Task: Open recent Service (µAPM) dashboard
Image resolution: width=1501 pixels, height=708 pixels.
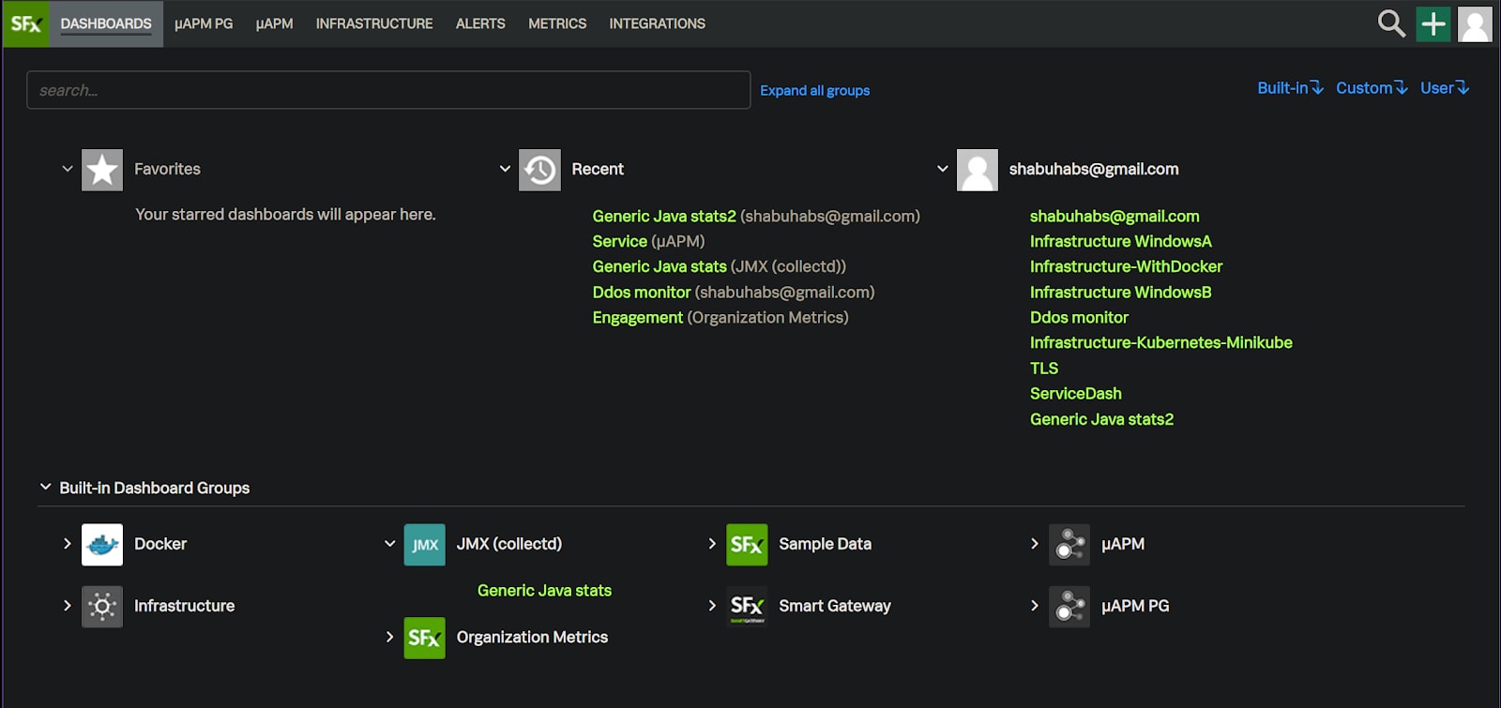Action: point(620,242)
